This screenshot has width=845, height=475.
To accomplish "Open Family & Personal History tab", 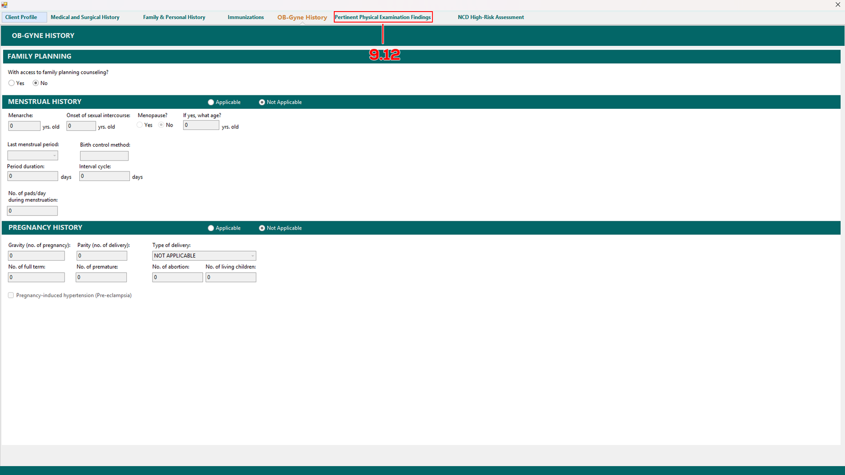I will (x=174, y=17).
